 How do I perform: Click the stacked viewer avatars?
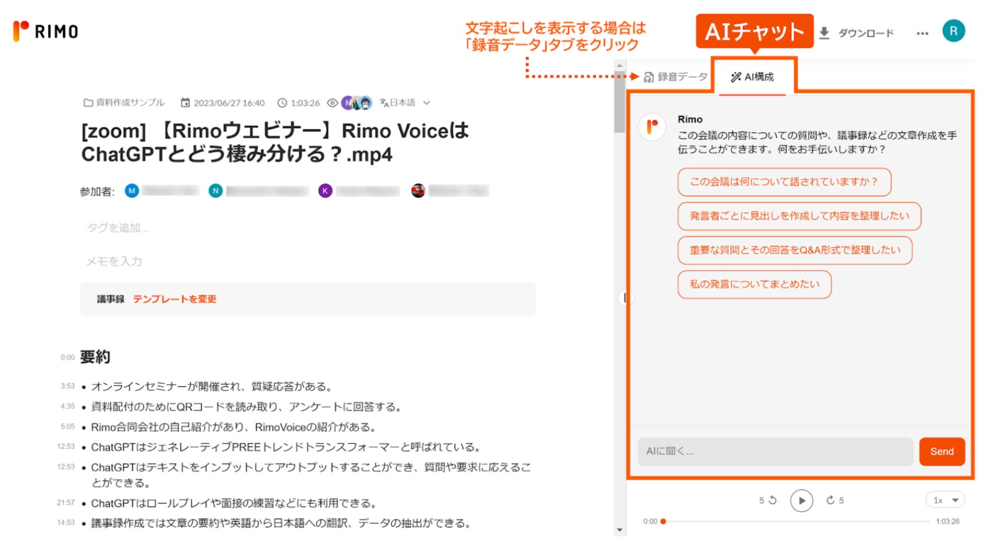point(357,103)
